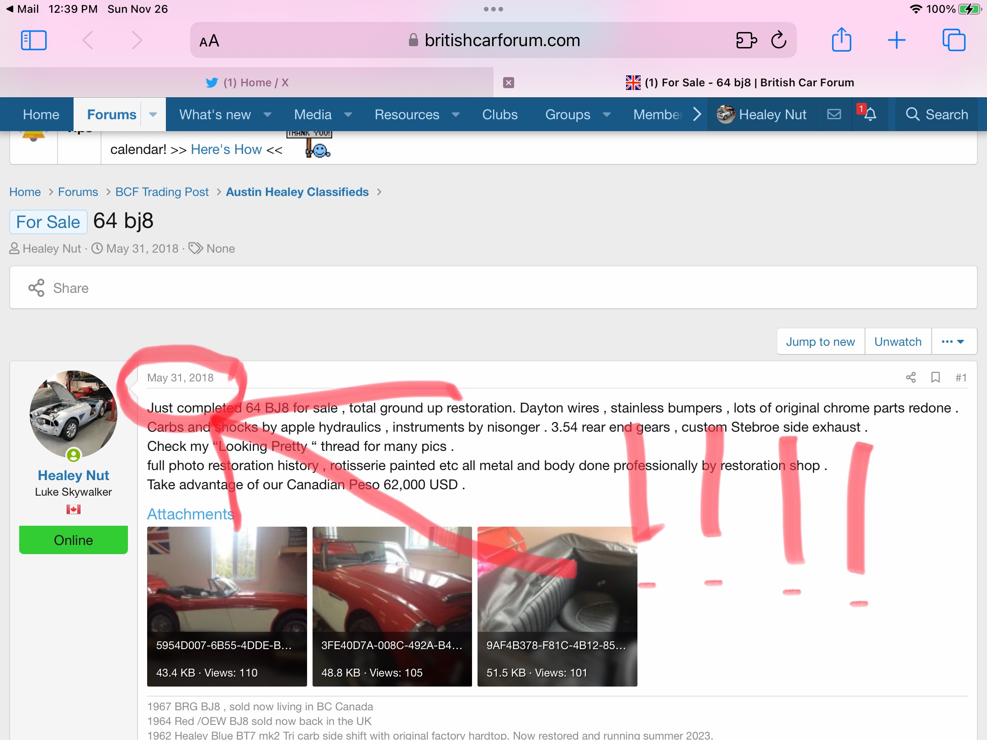The height and width of the screenshot is (740, 987).
Task: Go to Forums breadcrumb
Action: coord(78,192)
